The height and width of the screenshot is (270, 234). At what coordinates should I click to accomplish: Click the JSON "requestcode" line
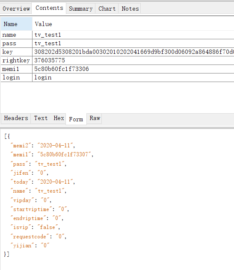click(x=39, y=236)
